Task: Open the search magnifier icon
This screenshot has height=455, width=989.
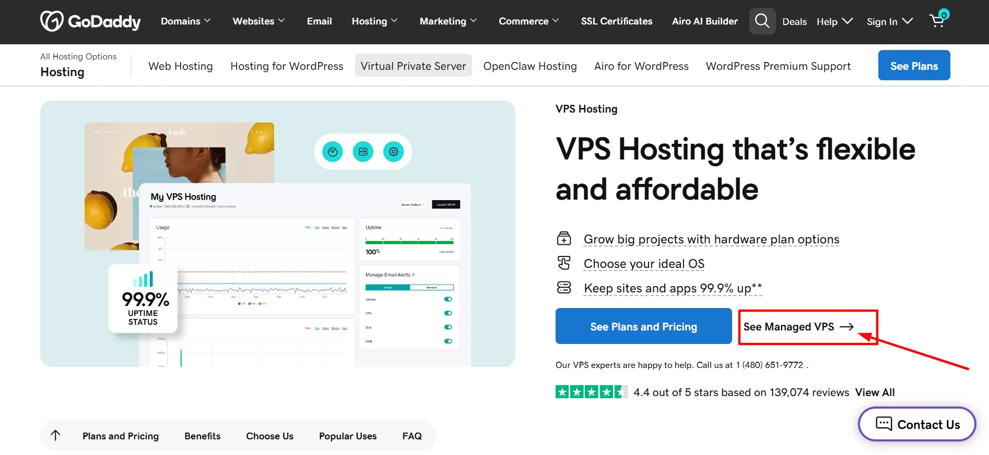Action: coord(762,21)
